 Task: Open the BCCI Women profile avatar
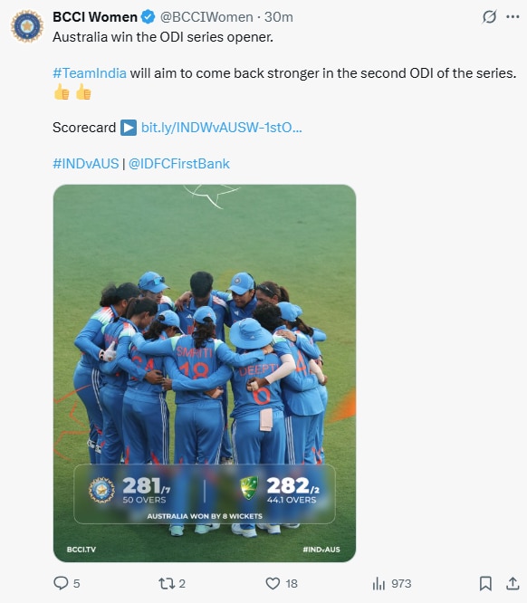click(27, 26)
